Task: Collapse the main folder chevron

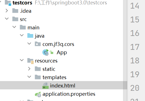Action: (14, 27)
